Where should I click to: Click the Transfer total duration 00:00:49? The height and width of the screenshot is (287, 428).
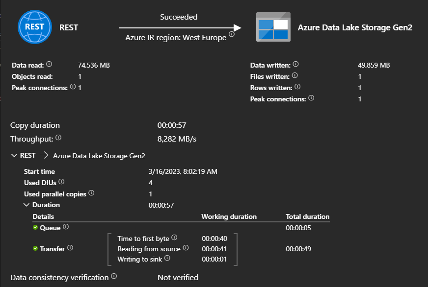click(298, 249)
